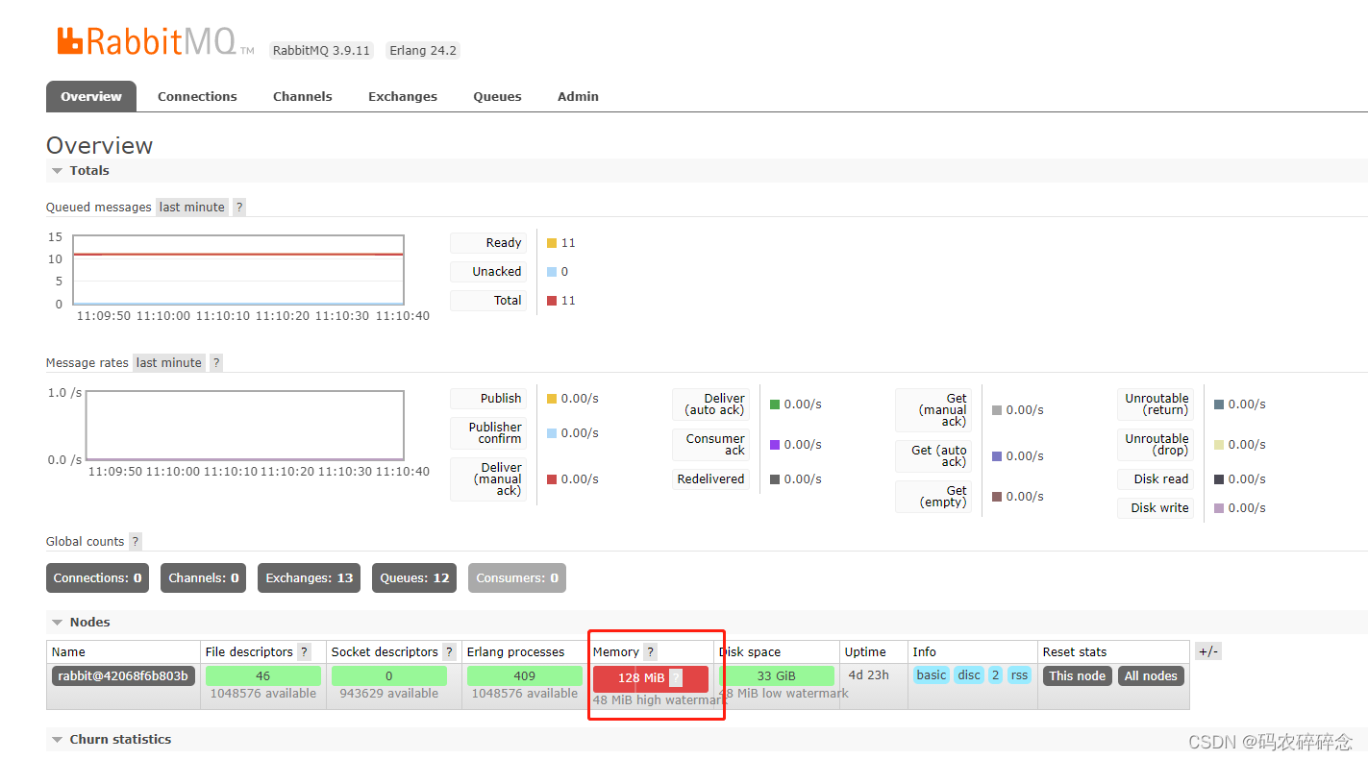Click the Publish rate yellow swatch

pyautogui.click(x=552, y=399)
